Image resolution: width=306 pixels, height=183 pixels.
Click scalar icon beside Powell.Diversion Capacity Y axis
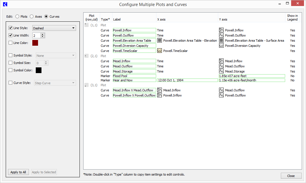[221, 46]
